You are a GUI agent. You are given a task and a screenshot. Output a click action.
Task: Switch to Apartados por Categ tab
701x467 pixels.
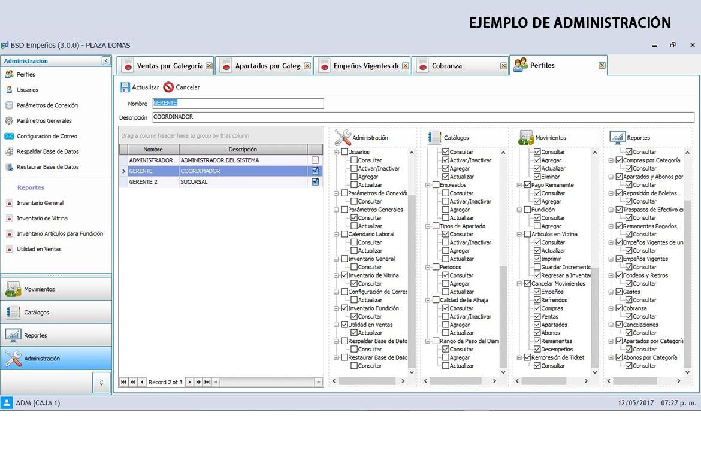coord(264,66)
